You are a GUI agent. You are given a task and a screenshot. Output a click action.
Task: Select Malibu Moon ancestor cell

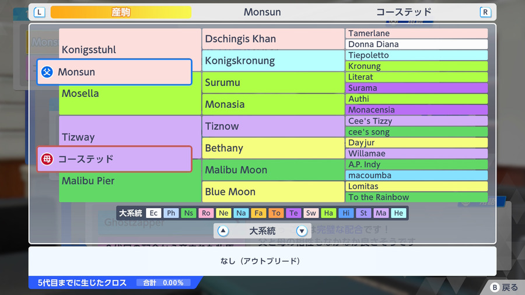tap(273, 170)
